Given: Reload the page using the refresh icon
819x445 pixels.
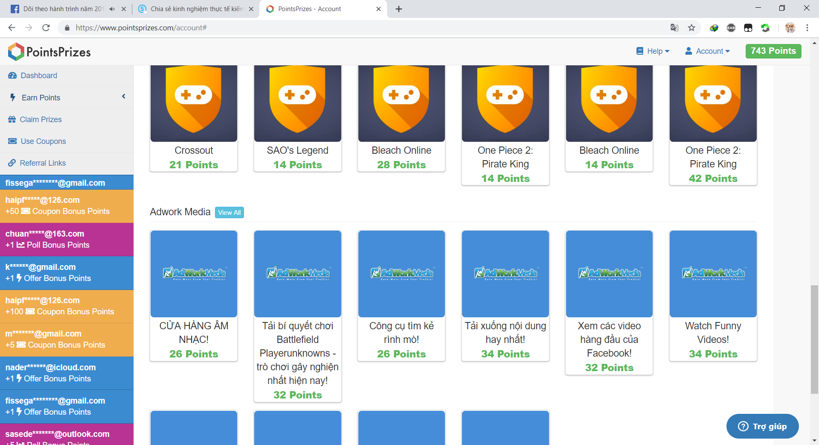Looking at the screenshot, I should pyautogui.click(x=46, y=28).
